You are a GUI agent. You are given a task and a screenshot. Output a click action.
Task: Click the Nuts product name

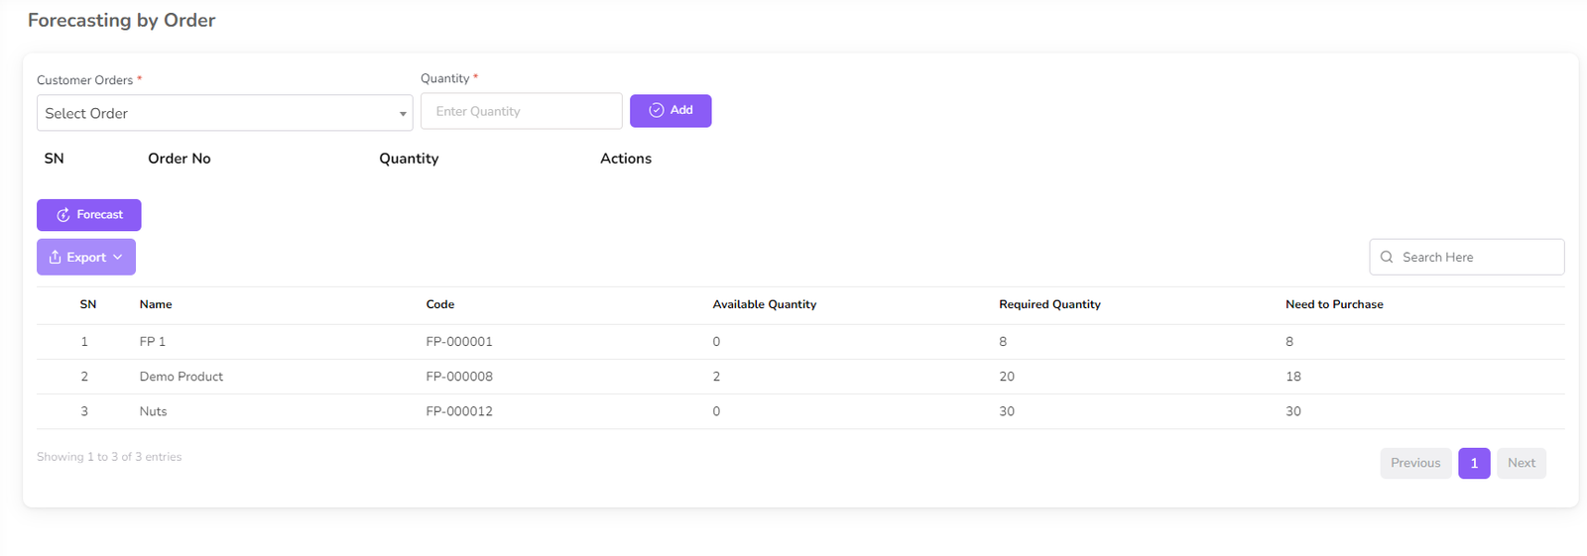pos(153,411)
